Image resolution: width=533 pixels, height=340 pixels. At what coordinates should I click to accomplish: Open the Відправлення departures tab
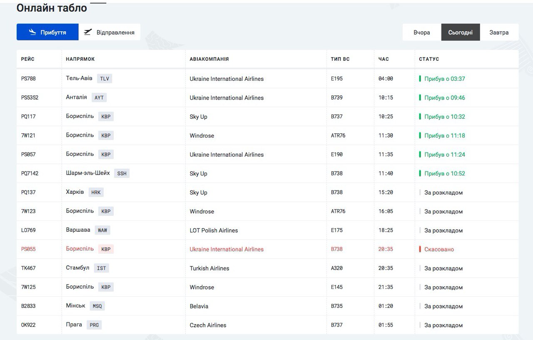click(110, 32)
